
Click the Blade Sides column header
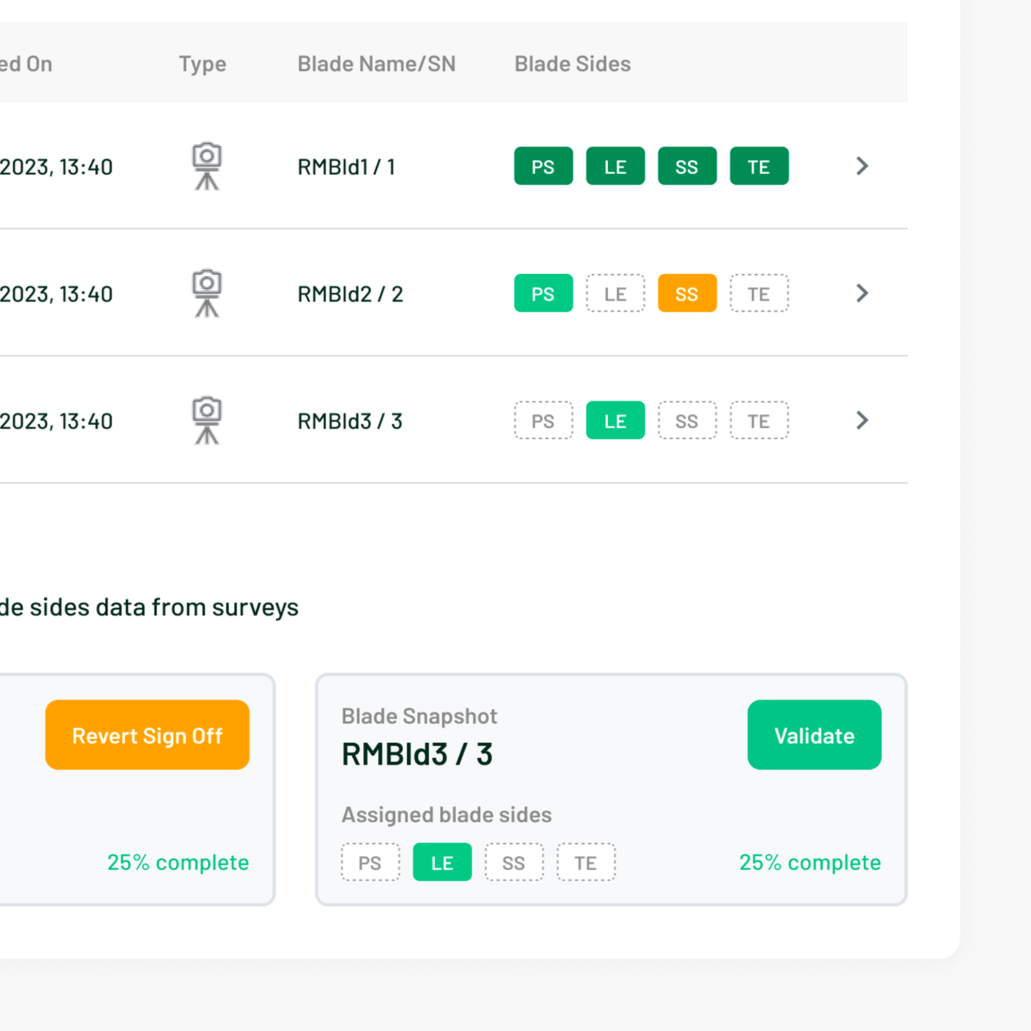tap(572, 64)
